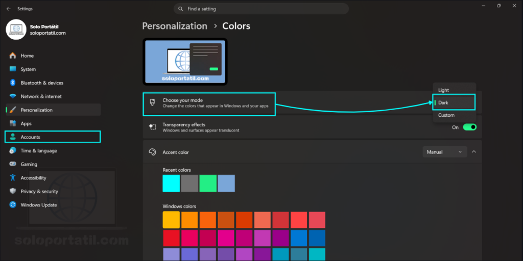Open Time & language settings
The width and height of the screenshot is (523, 261).
click(x=53, y=150)
